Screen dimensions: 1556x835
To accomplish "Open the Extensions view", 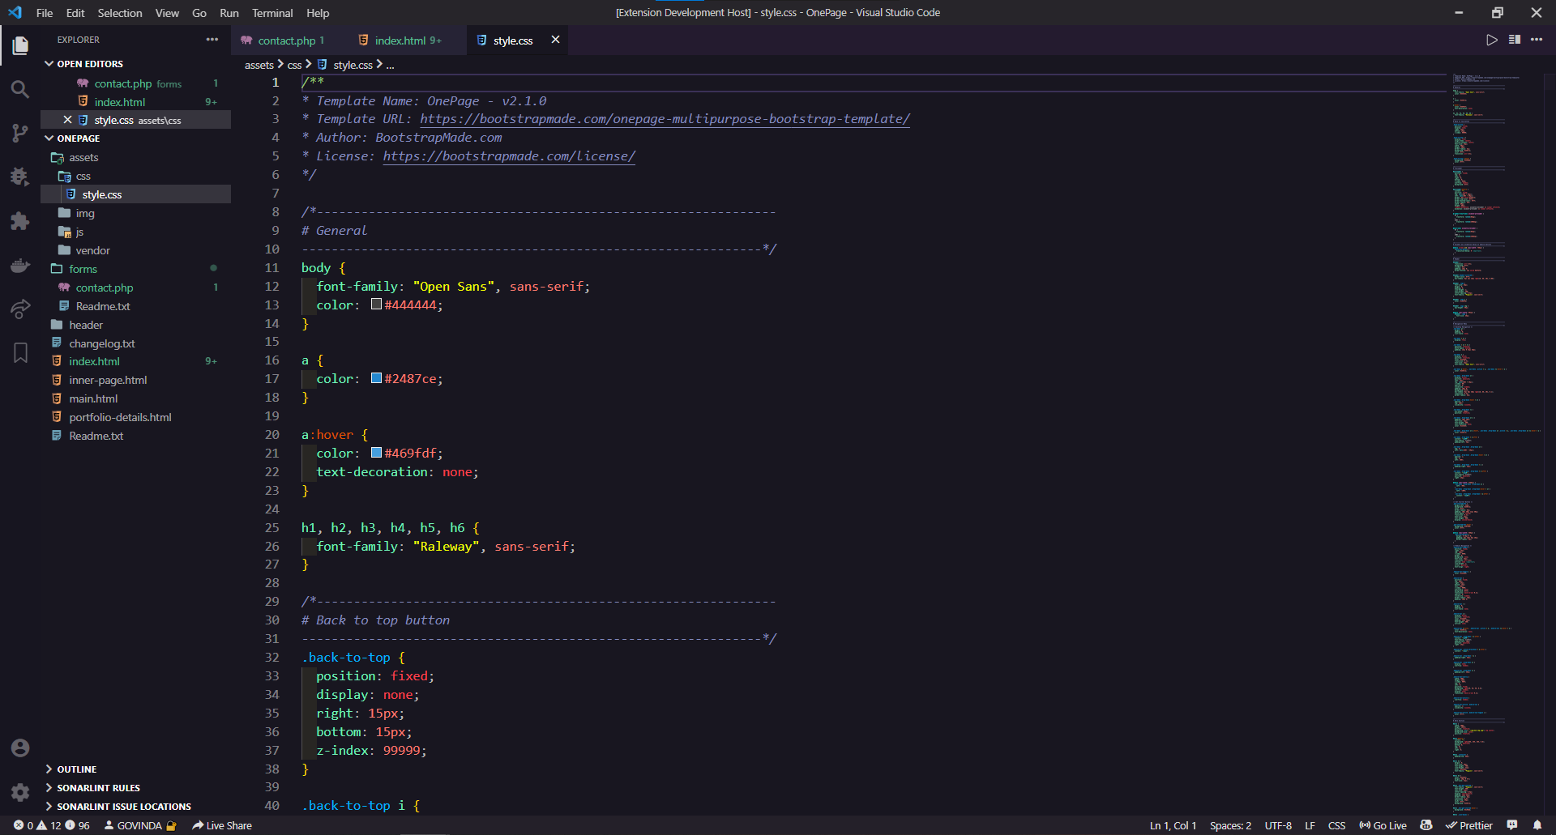I will coord(20,221).
